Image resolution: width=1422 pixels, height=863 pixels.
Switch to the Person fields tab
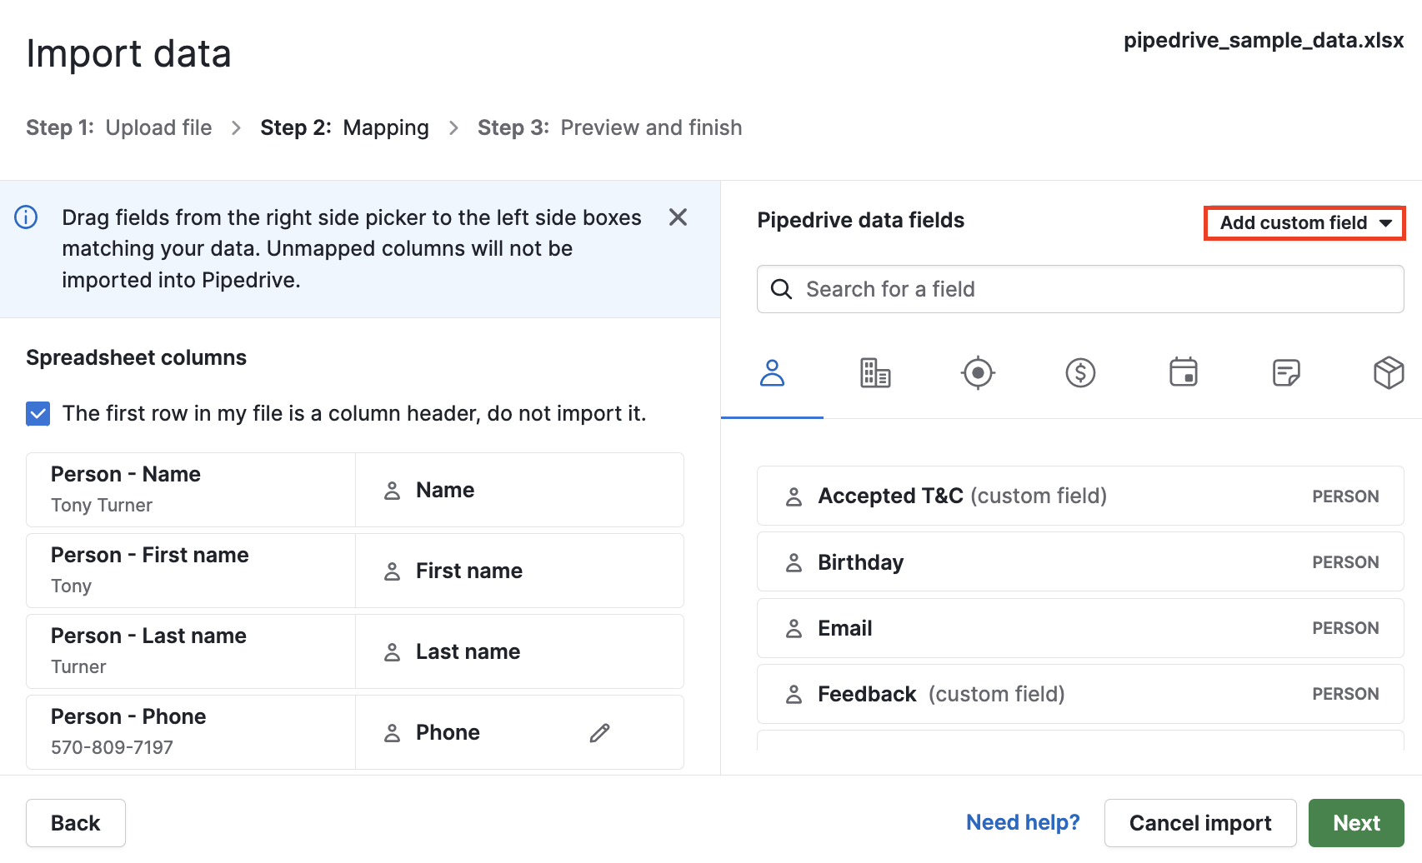coord(772,373)
